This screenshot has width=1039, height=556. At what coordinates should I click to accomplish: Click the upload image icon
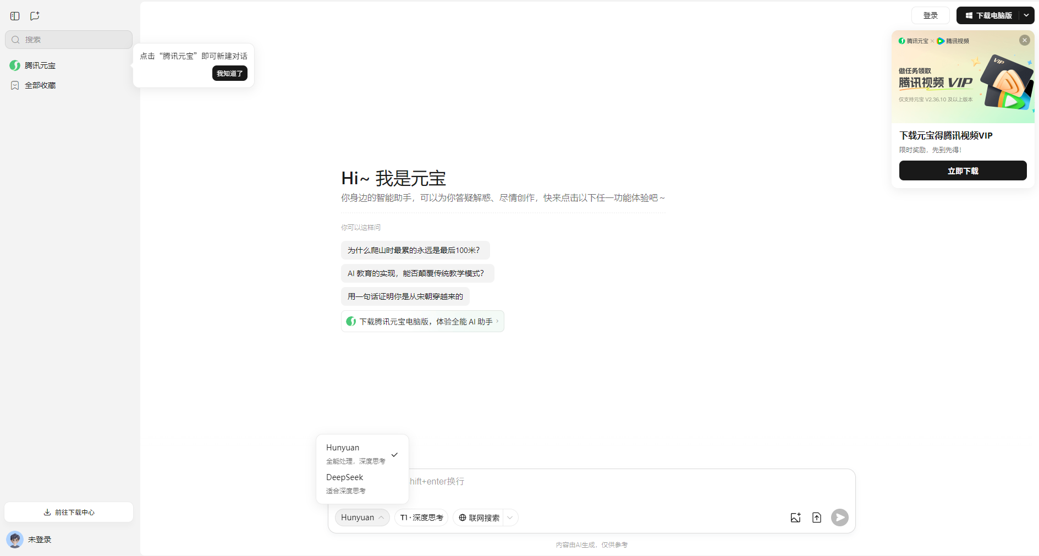pyautogui.click(x=795, y=518)
